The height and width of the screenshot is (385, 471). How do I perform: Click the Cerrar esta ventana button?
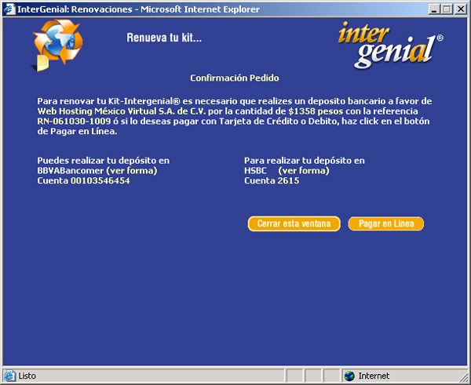point(294,223)
